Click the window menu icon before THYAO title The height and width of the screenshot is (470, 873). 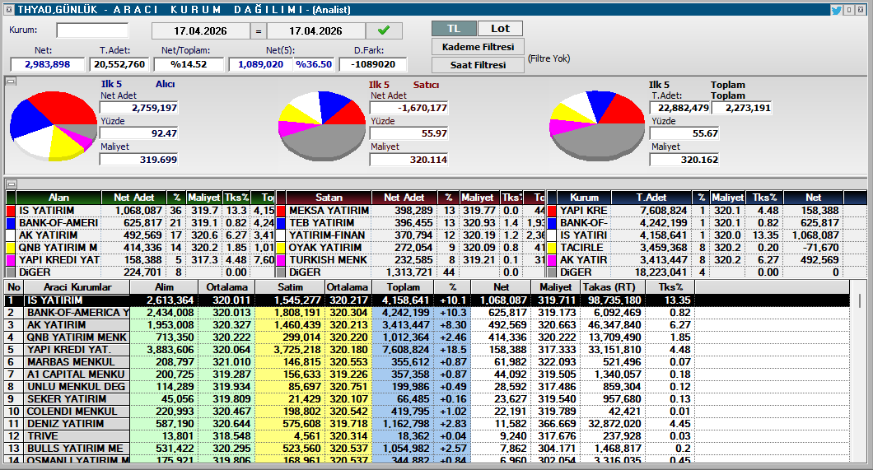[9, 9]
